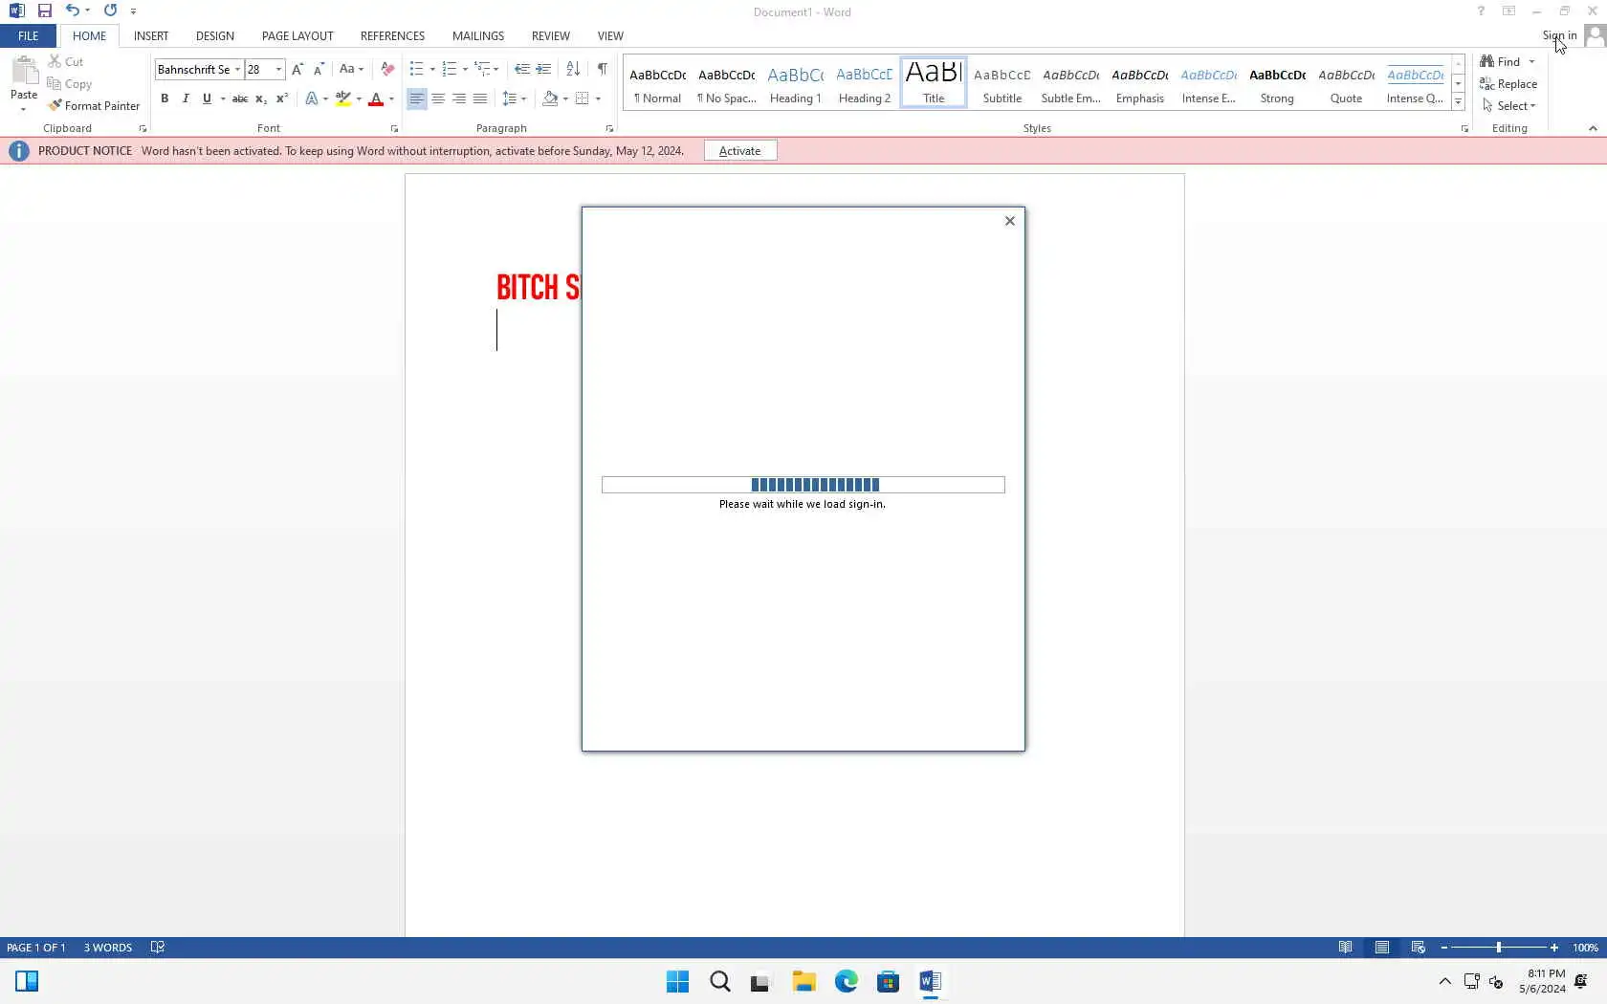
Task: Open font color dropdown arrow
Action: (x=391, y=99)
